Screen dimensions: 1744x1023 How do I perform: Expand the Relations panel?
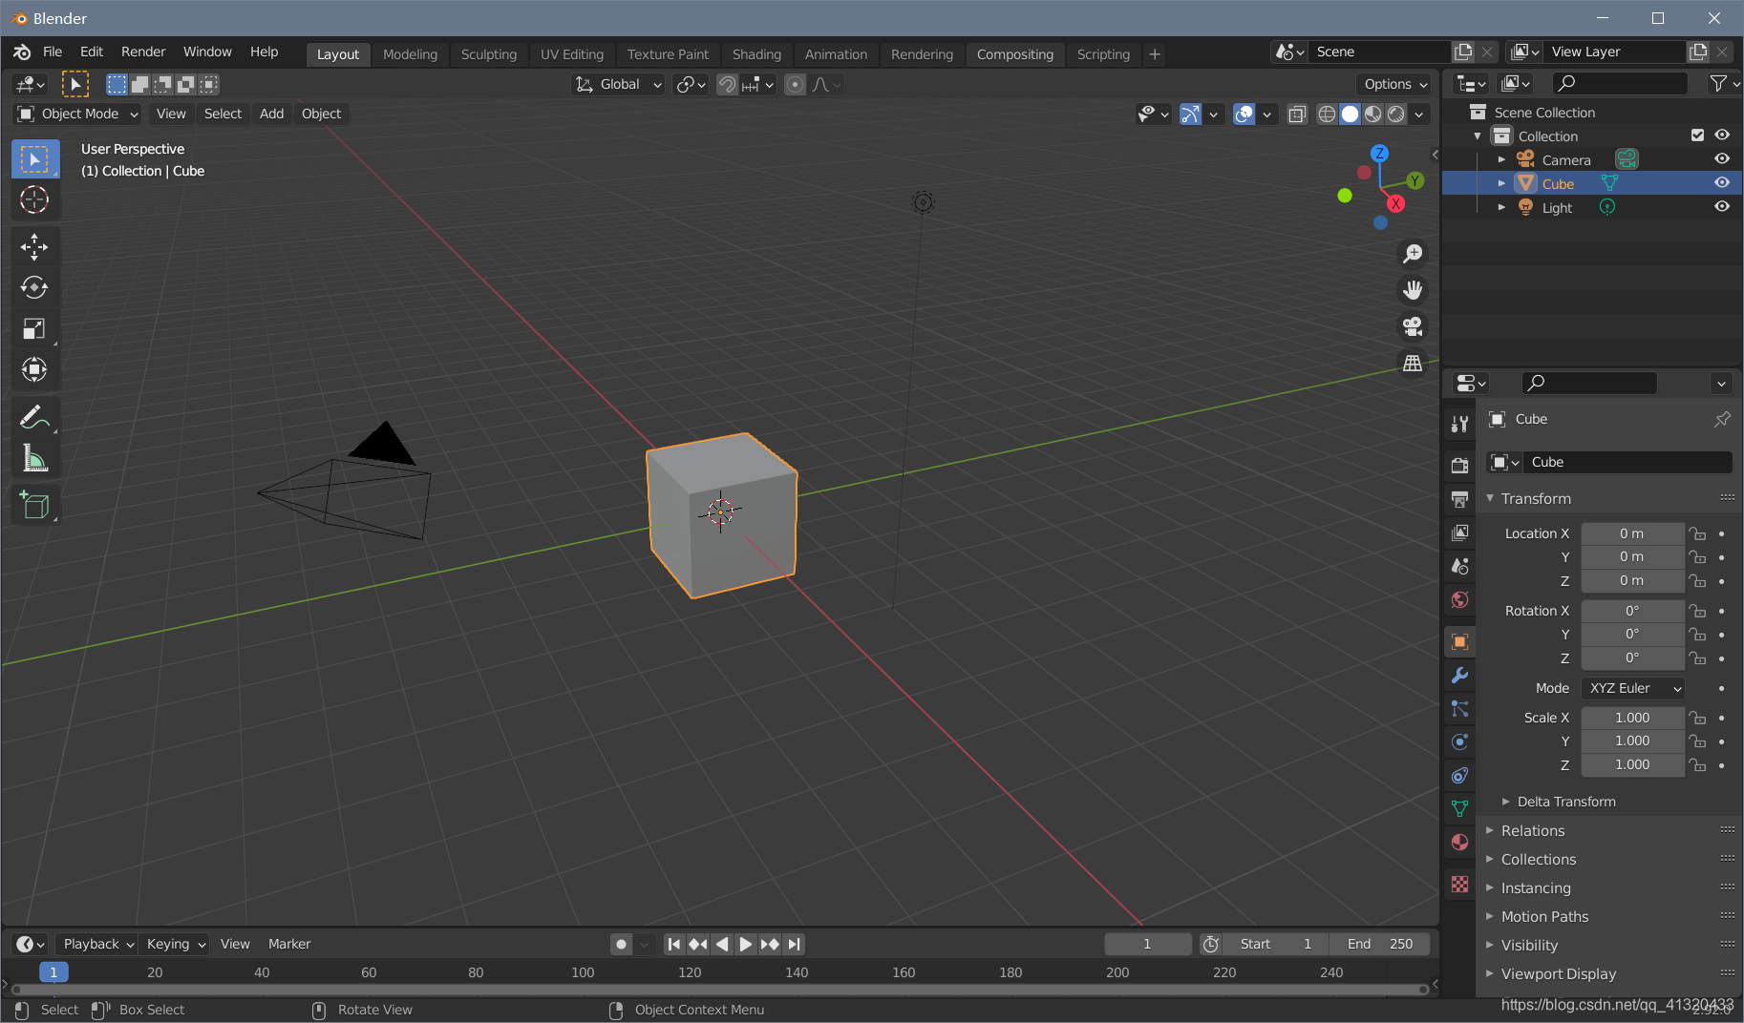[x=1532, y=831]
